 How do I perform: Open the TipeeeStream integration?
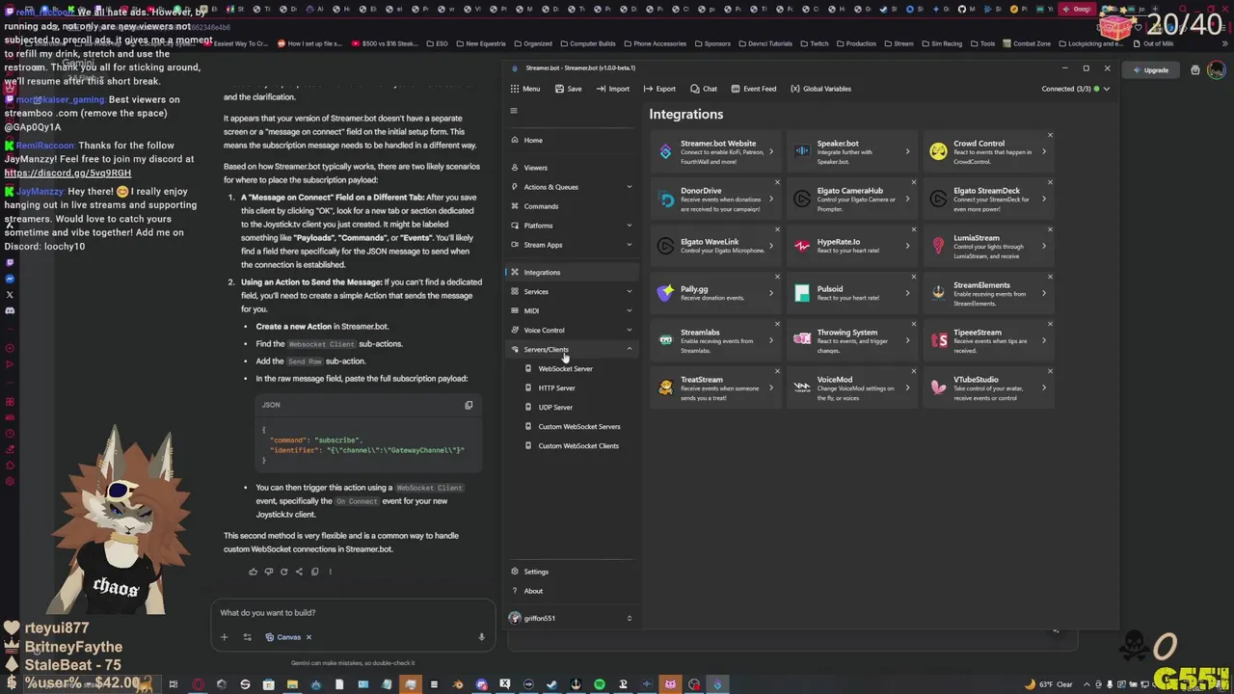989,340
